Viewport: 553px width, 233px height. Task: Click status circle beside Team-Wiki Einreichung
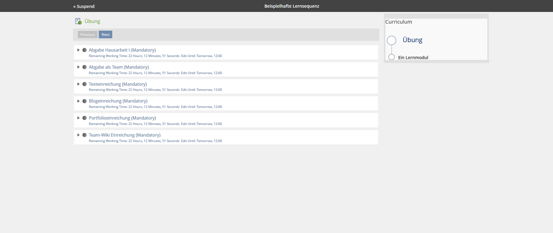click(x=84, y=135)
